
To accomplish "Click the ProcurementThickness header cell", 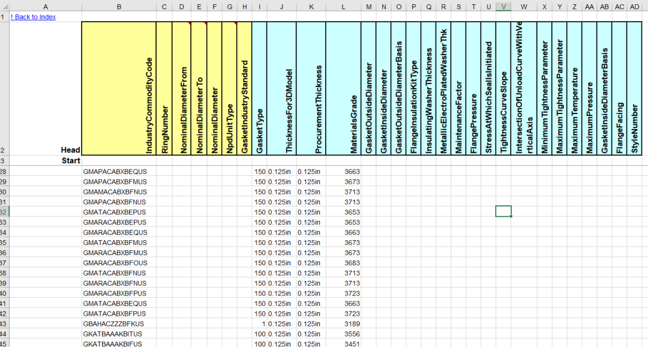I will (x=311, y=88).
